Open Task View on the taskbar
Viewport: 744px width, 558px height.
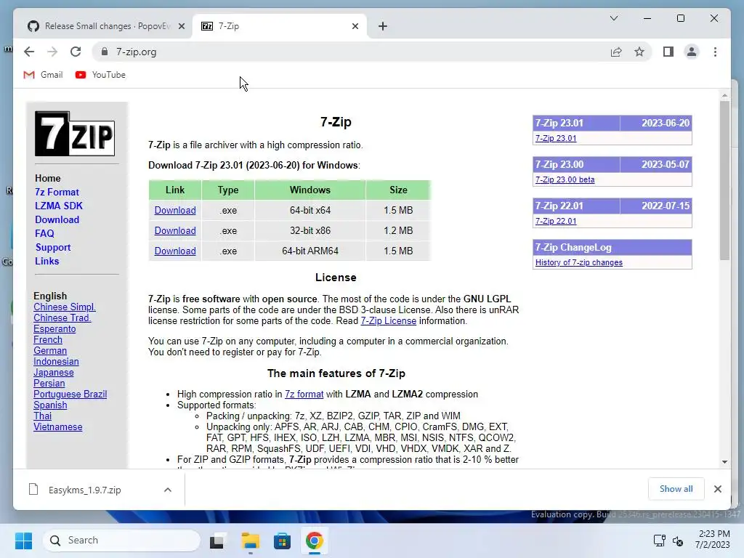tap(217, 541)
